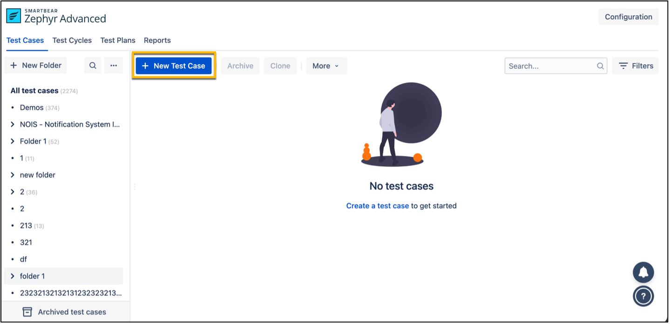Expand the new folder tree node
Viewport: 670px width, 324px height.
[13, 175]
